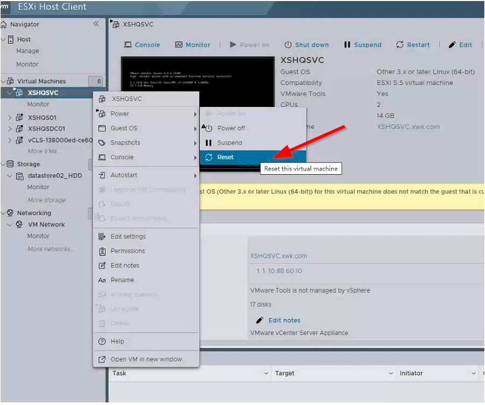Click the Navigator home icon
485x405 pixels.
[3, 24]
